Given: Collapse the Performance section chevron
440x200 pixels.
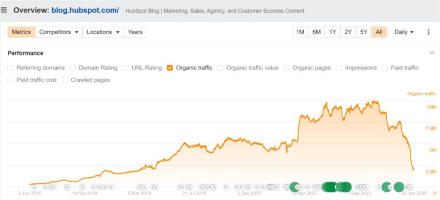Looking at the screenshot, I should click(432, 53).
